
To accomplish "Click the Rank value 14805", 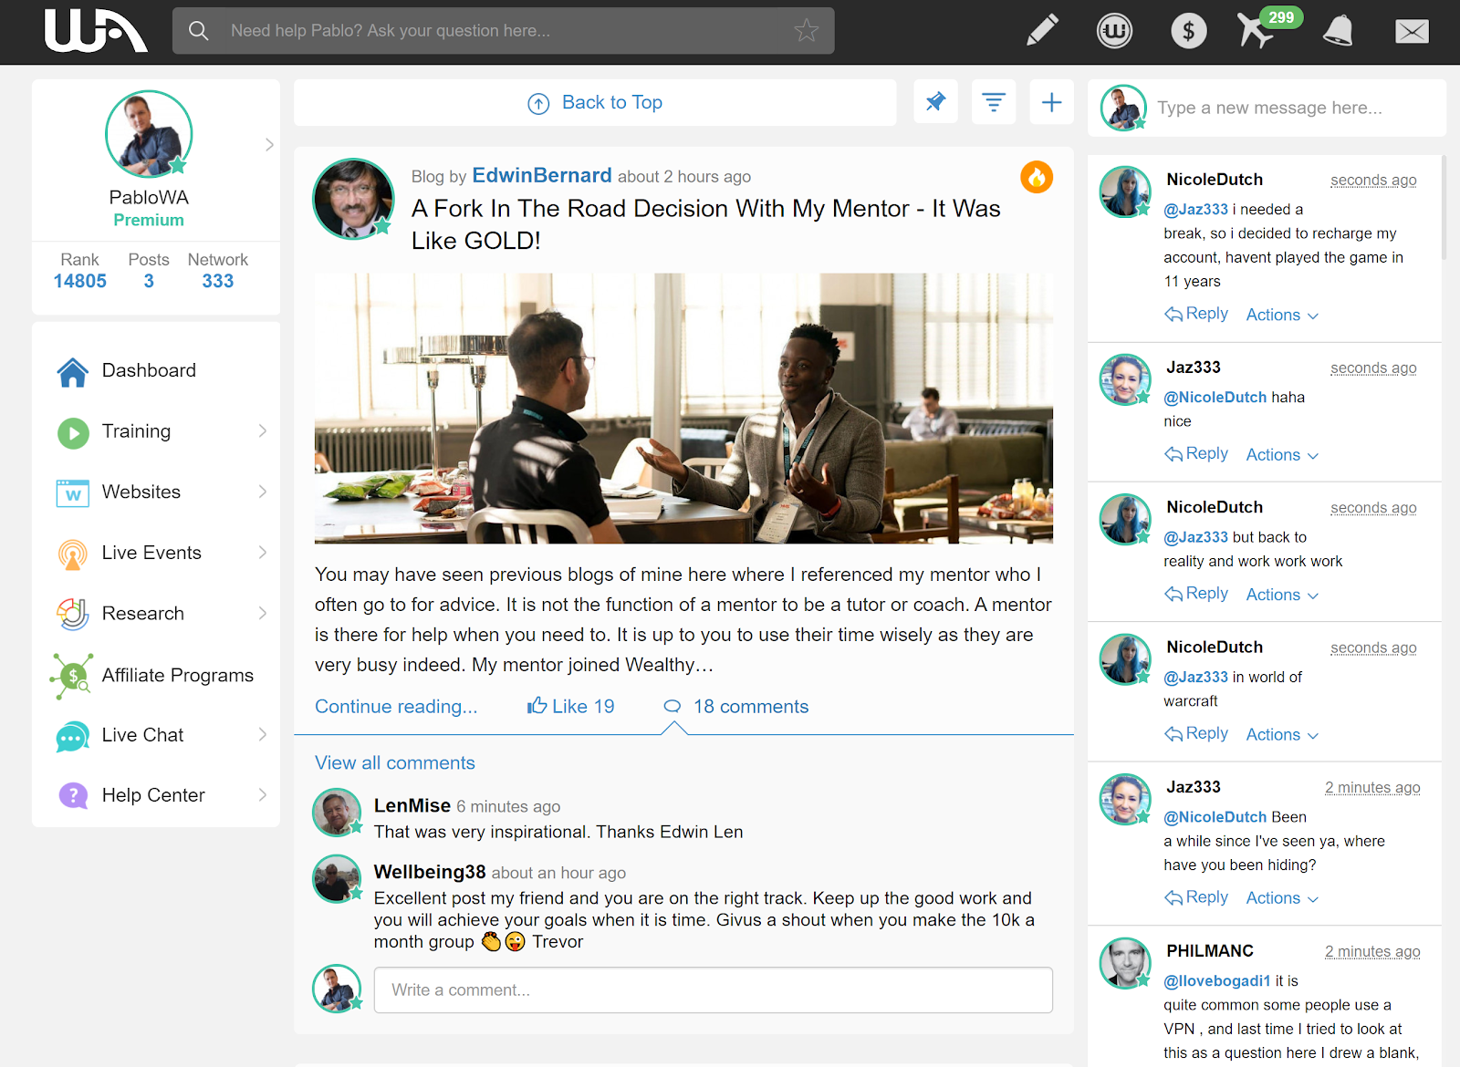I will pos(80,281).
